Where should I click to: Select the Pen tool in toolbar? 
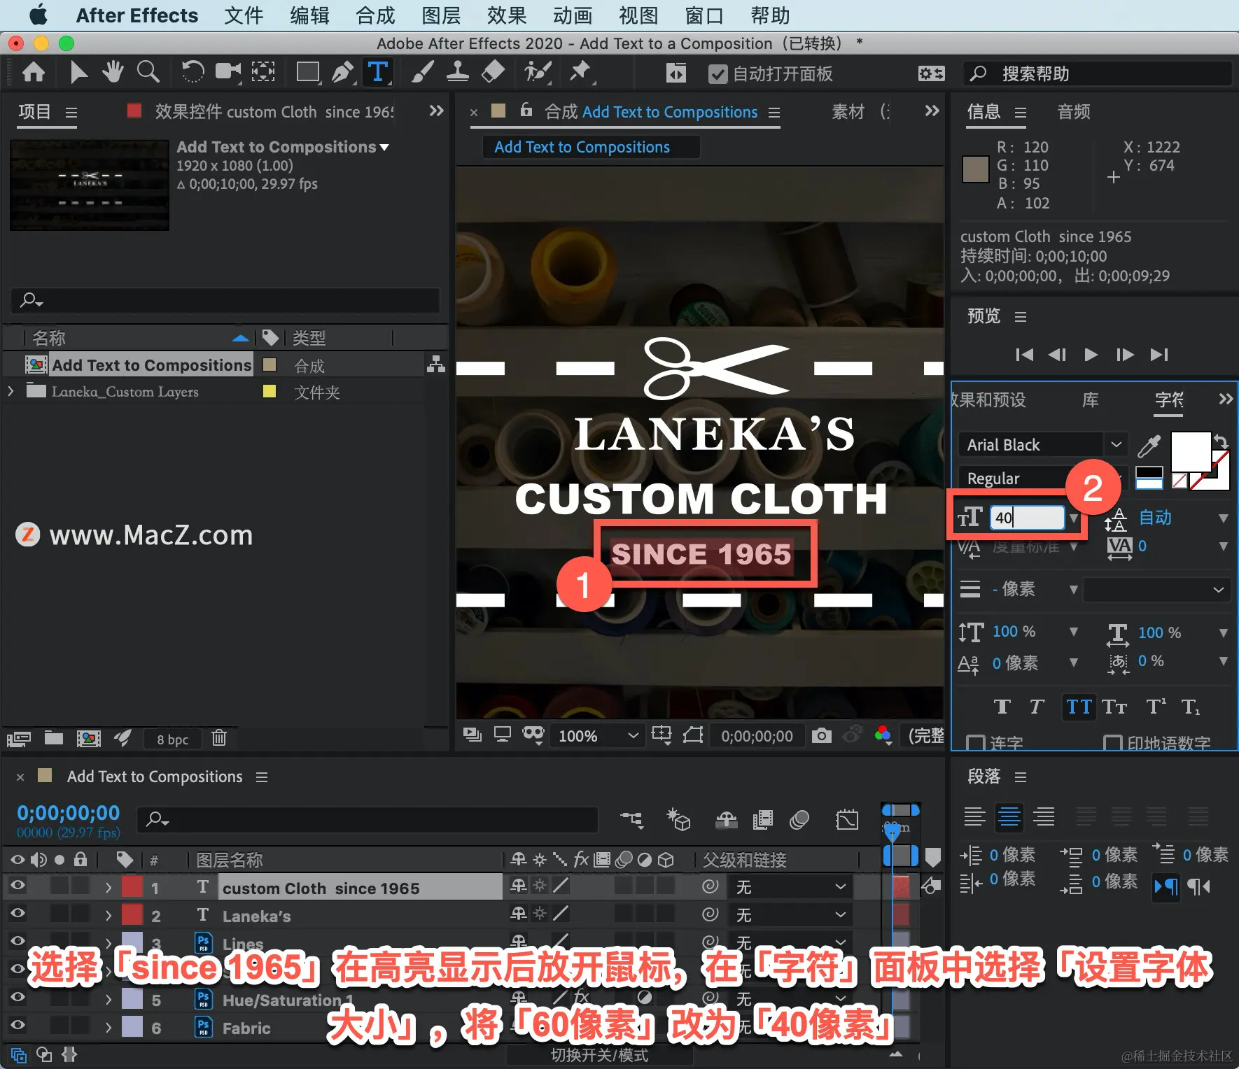343,72
